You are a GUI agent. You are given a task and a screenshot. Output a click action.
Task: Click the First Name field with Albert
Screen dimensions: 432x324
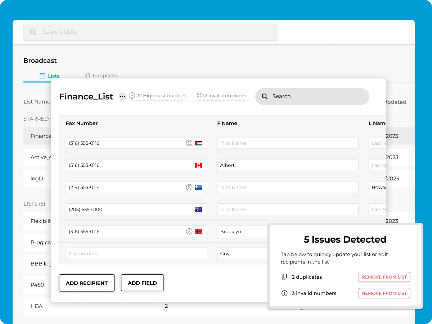288,165
